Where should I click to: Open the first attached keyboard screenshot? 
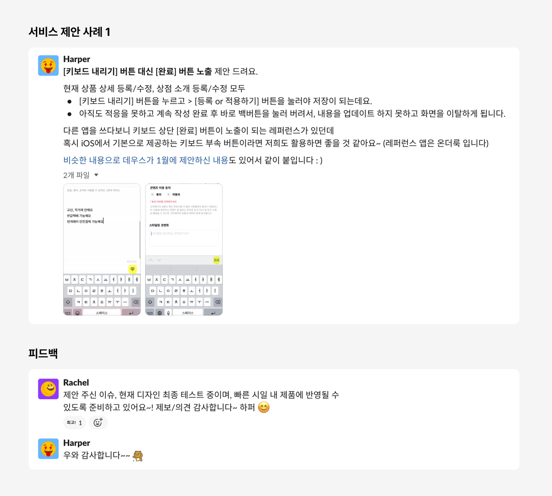point(102,249)
